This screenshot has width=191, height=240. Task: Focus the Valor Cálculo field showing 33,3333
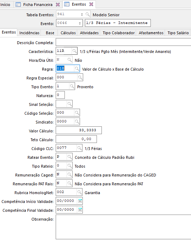[x=79, y=130]
